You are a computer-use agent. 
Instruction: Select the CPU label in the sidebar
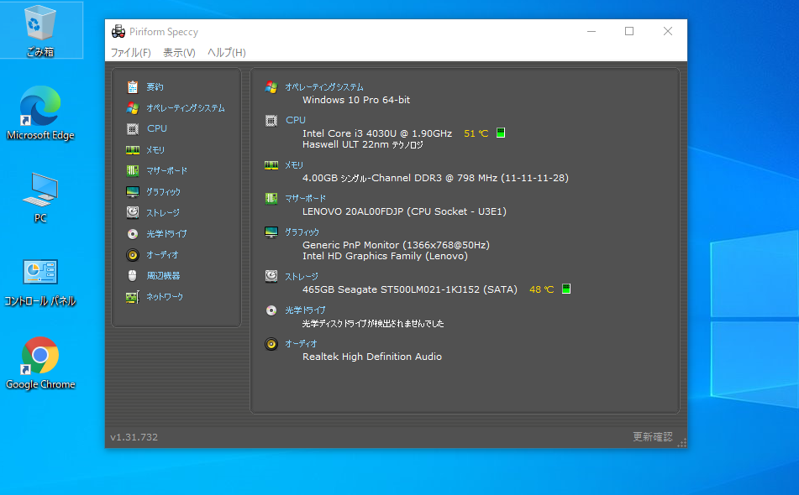[x=157, y=128]
